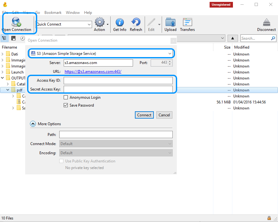Select the Dati folder row
Image resolution: width=278 pixels, height=222 pixels.
[x=15, y=54]
